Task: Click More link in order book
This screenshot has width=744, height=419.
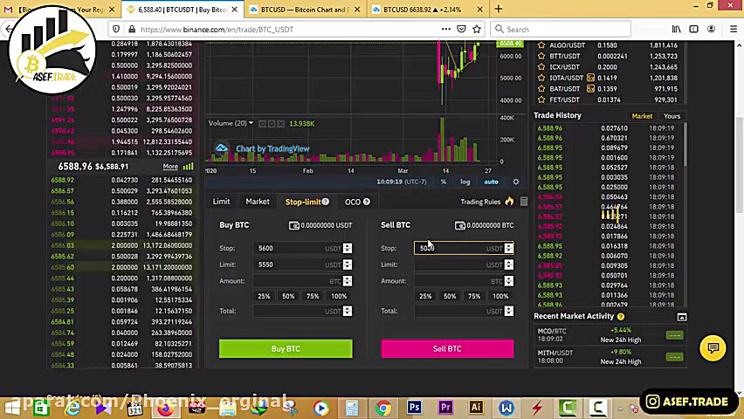Action: 170,167
